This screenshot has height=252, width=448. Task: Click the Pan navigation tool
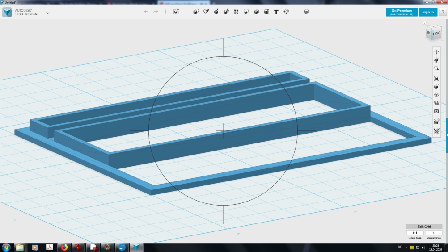(x=437, y=52)
